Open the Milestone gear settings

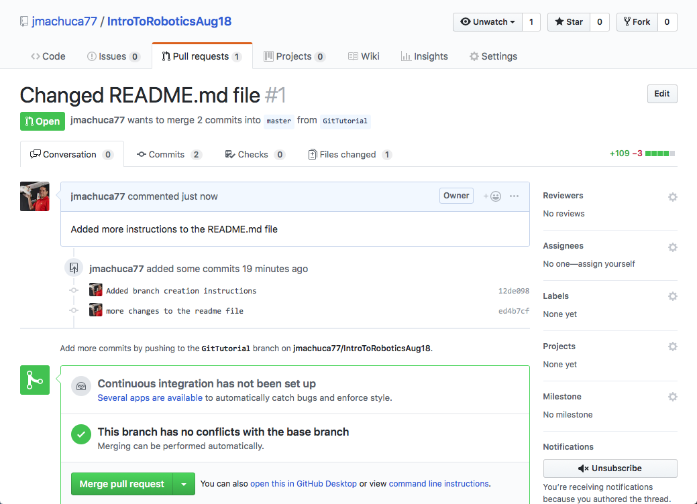click(673, 397)
